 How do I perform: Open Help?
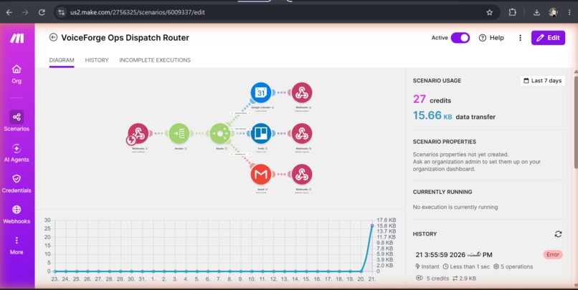tap(491, 37)
